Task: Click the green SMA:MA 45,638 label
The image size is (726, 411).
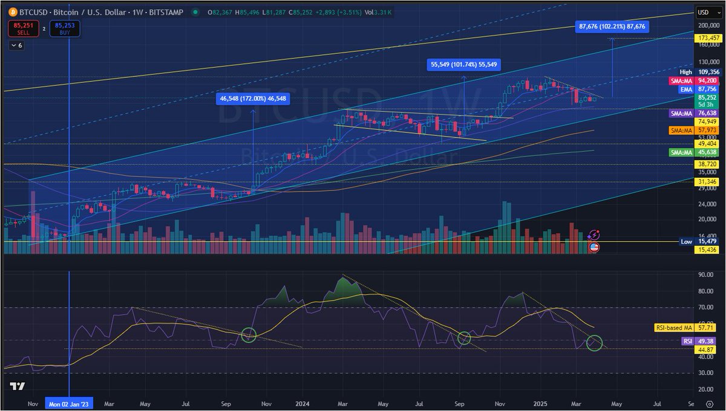Action: (x=694, y=152)
